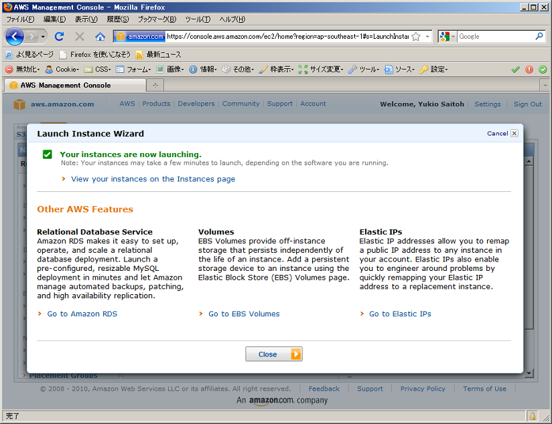
Task: Follow the Go to Amazon RDS link
Action: click(82, 314)
